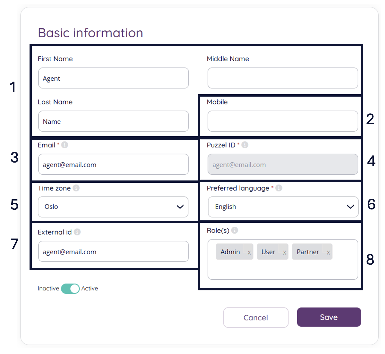Click the Cancel button
Viewport: 385px width, 354px height.
[x=256, y=317]
